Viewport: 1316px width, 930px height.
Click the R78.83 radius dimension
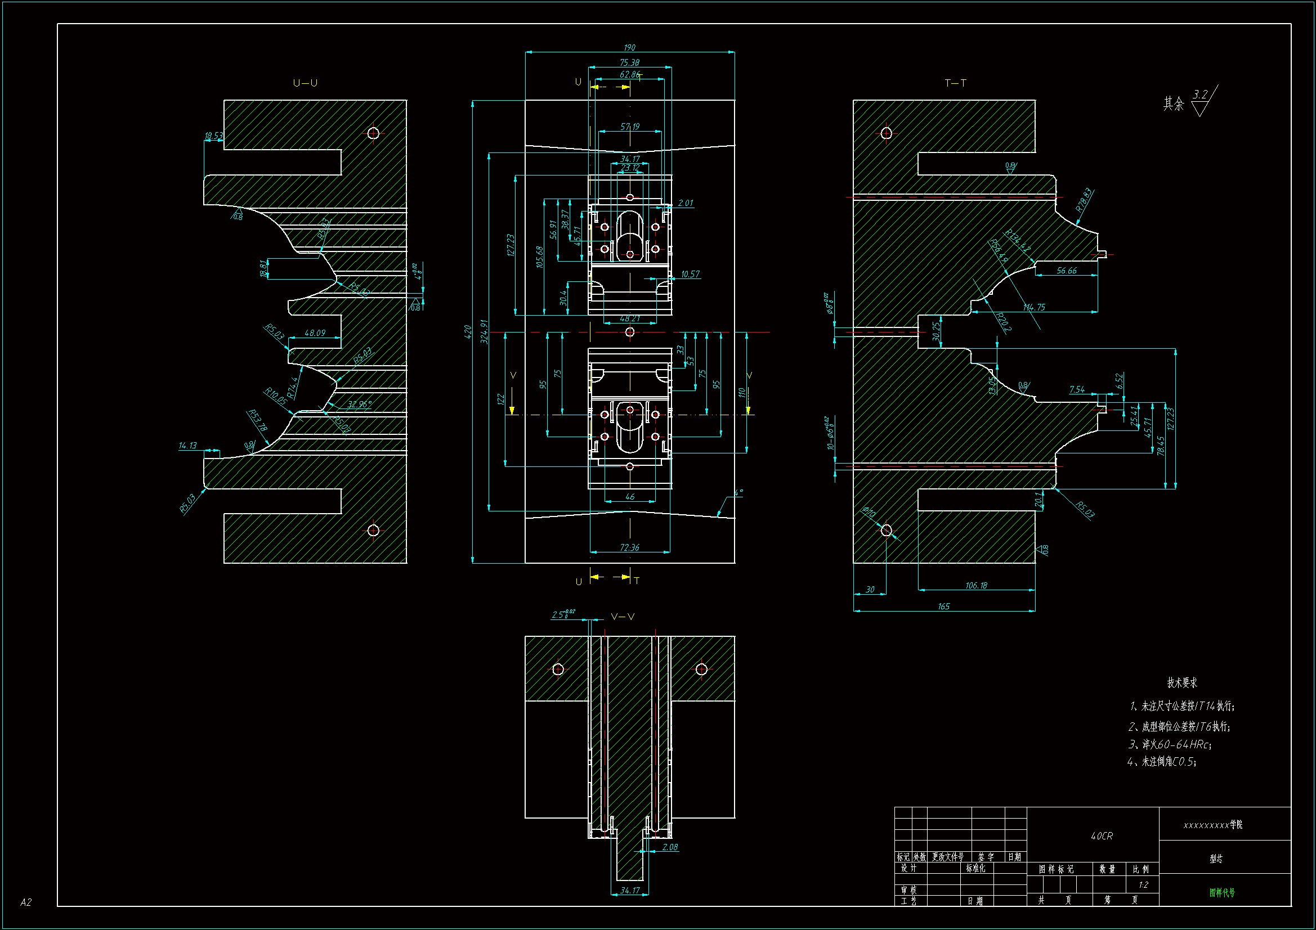[1084, 200]
